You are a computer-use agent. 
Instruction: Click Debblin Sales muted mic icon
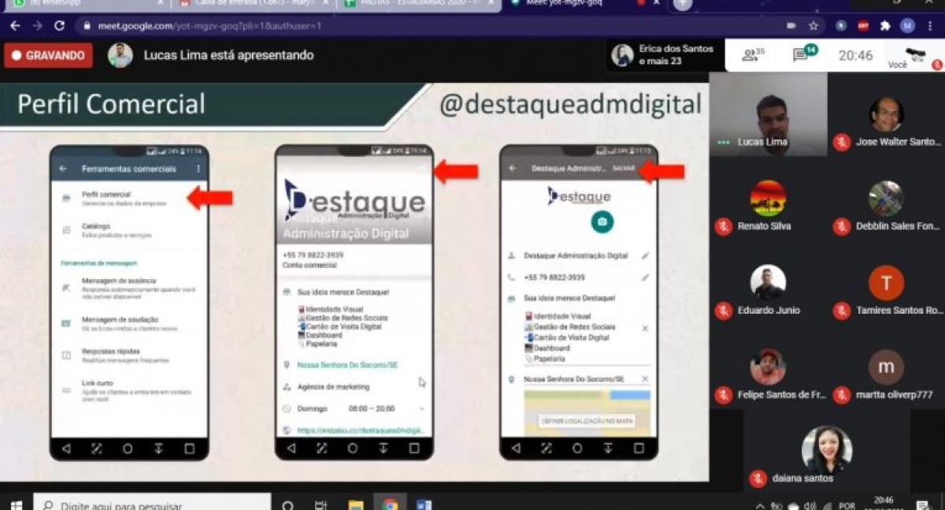(x=842, y=226)
